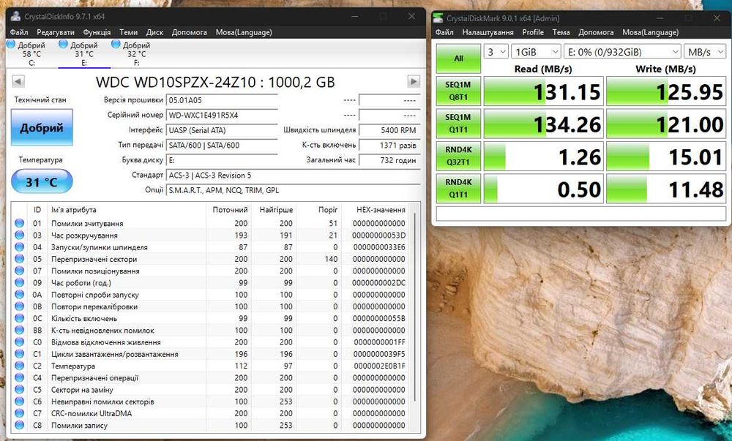Run all benchmarks with the All button
This screenshot has width=732, height=441.
coord(458,59)
